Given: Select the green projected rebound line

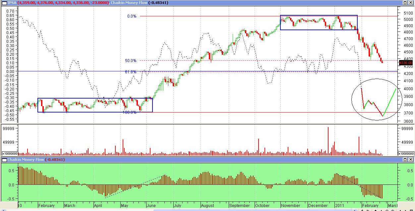Looking at the screenshot, I should pos(390,102).
